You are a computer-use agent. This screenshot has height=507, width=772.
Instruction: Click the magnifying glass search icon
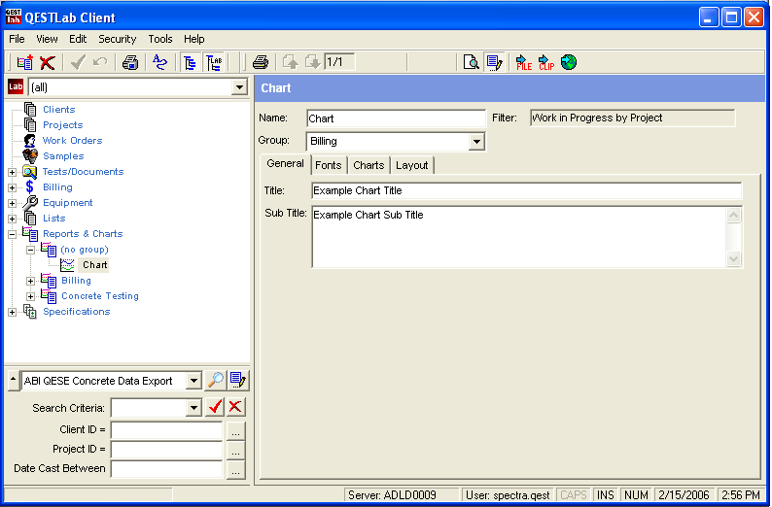coord(215,381)
